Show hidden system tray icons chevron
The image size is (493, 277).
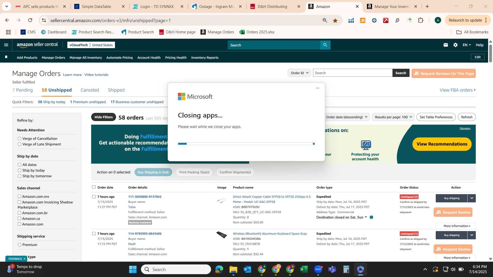pos(425,269)
